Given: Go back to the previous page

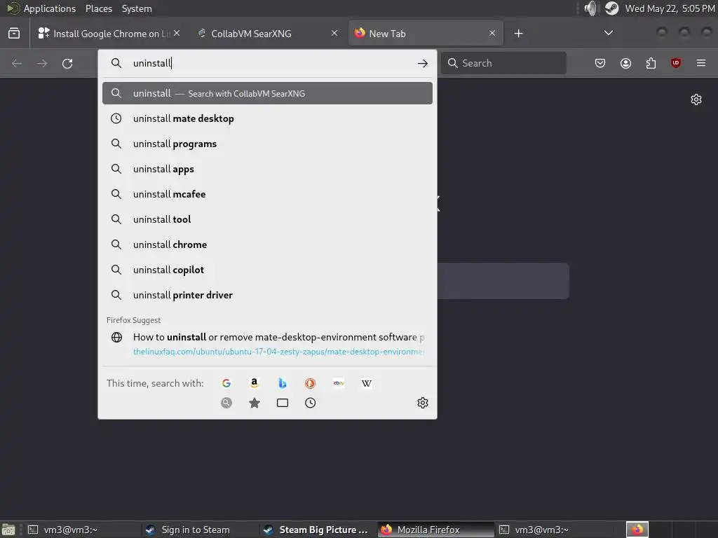Looking at the screenshot, I should pyautogui.click(x=17, y=64).
